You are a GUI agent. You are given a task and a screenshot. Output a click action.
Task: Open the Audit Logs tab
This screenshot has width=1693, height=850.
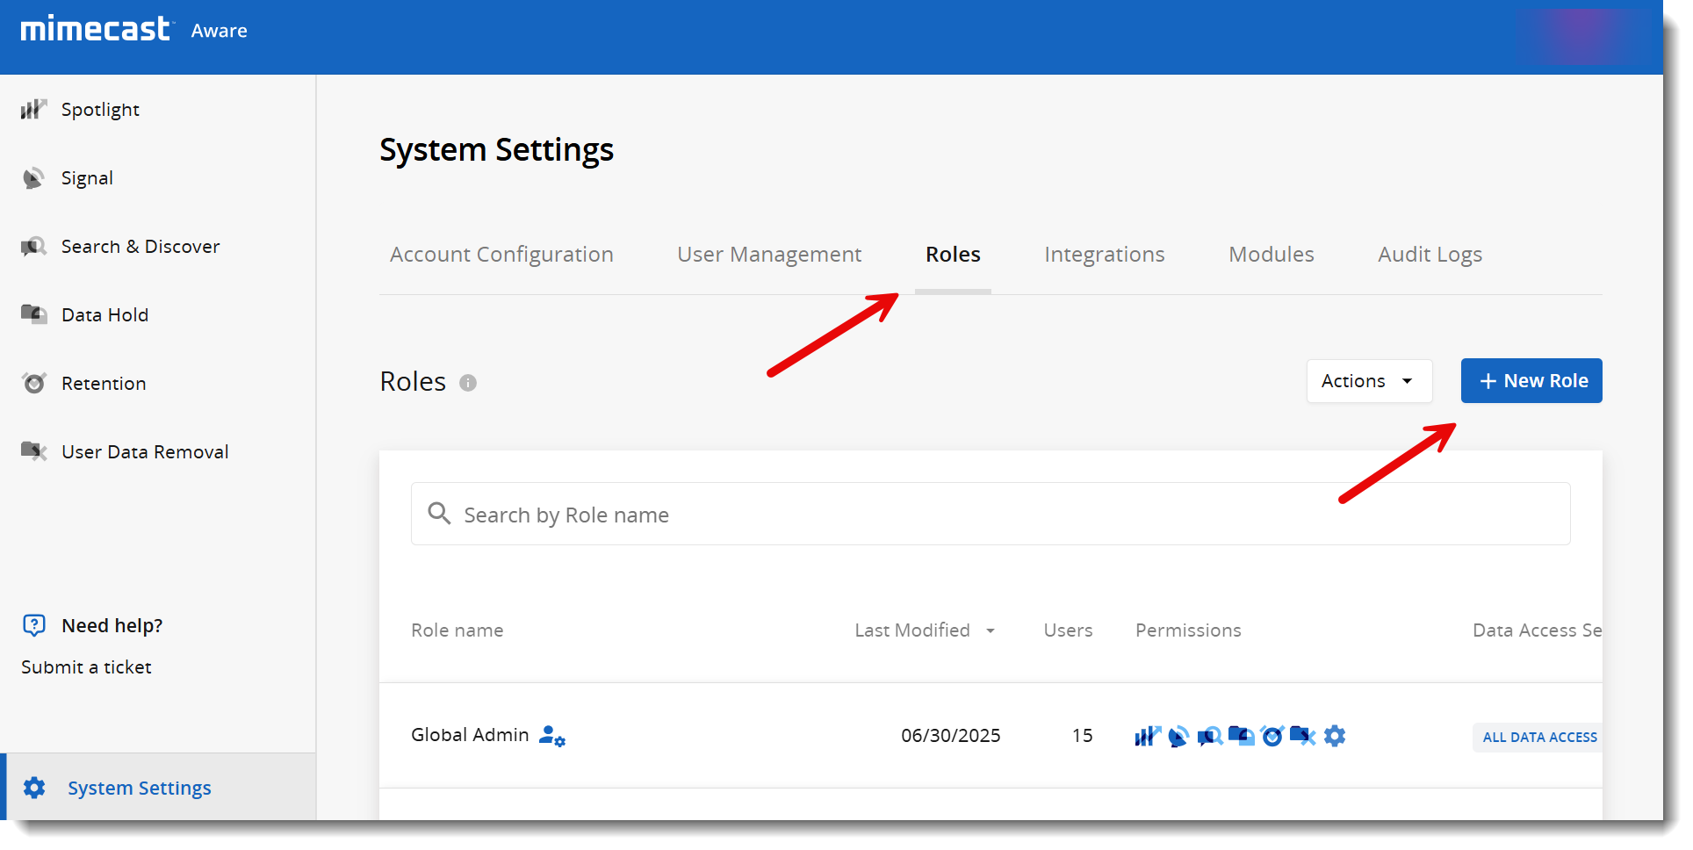pyautogui.click(x=1429, y=255)
